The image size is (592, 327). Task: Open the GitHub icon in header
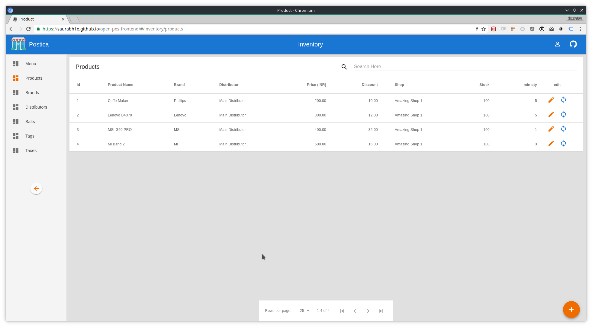tap(573, 44)
